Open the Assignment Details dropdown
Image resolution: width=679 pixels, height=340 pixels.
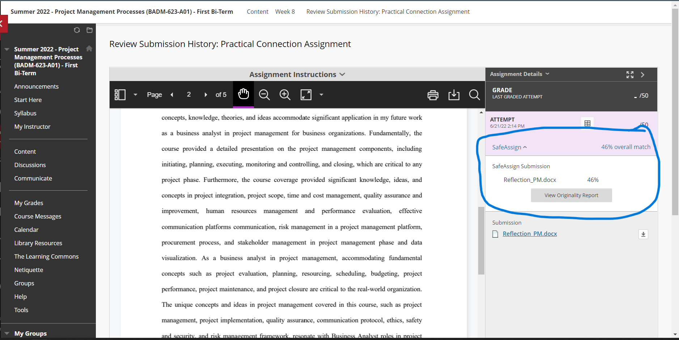pyautogui.click(x=519, y=74)
